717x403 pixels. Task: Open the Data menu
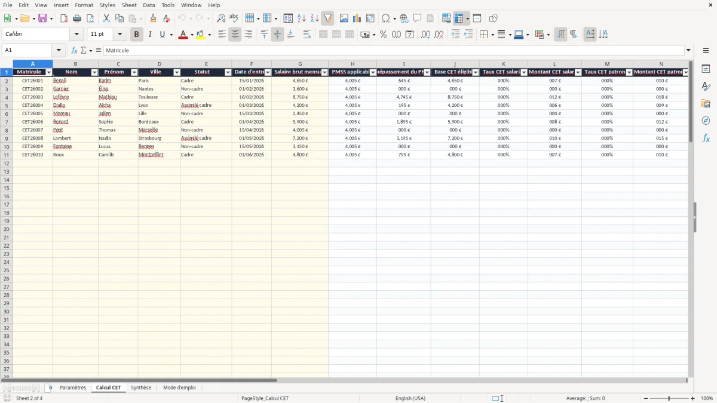tap(149, 5)
